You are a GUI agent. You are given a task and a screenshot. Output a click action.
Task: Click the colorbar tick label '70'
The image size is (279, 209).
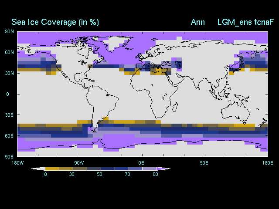128,174
